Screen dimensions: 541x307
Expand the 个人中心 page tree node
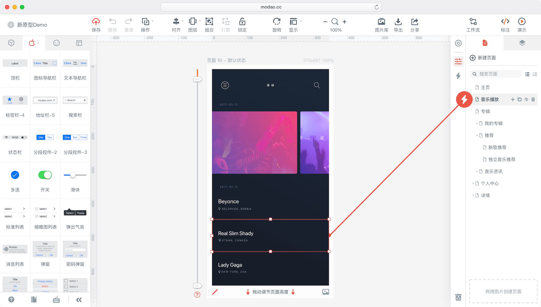click(473, 183)
